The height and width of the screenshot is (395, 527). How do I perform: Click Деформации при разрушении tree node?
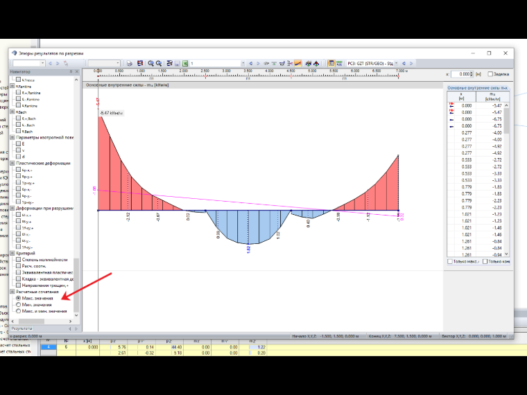44,209
